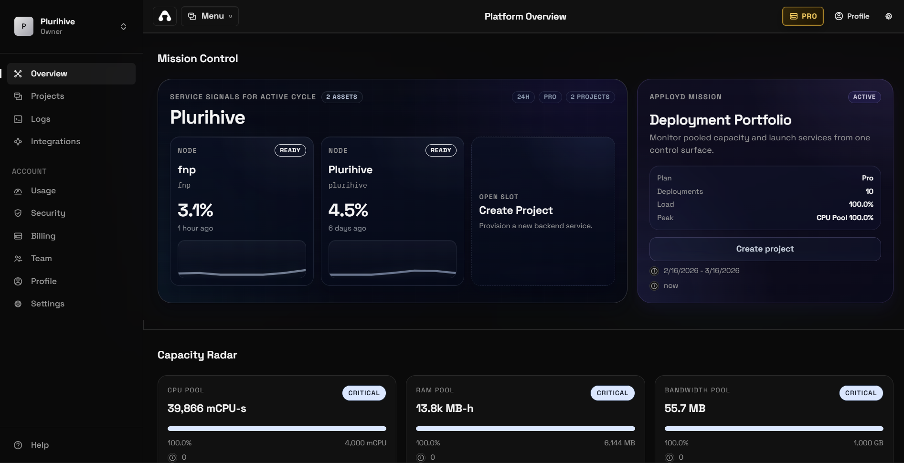The height and width of the screenshot is (463, 904).
Task: Open Billing in the sidebar
Action: click(x=71, y=236)
